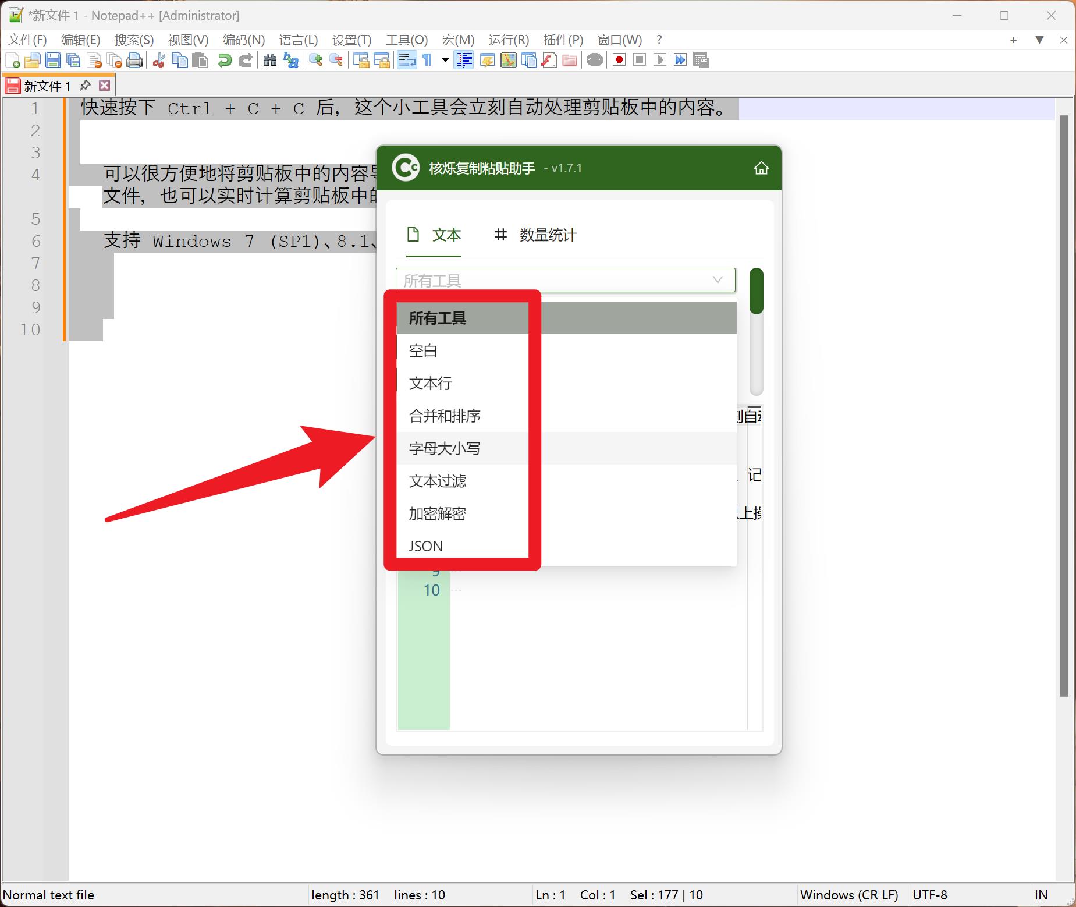Click the home icon in paste helper

(x=761, y=168)
